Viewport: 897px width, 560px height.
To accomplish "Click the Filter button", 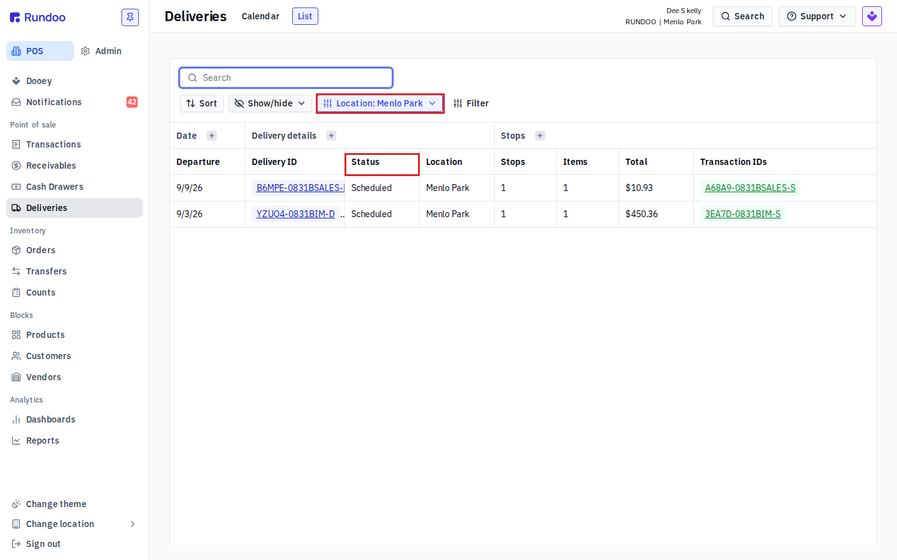I will (471, 103).
